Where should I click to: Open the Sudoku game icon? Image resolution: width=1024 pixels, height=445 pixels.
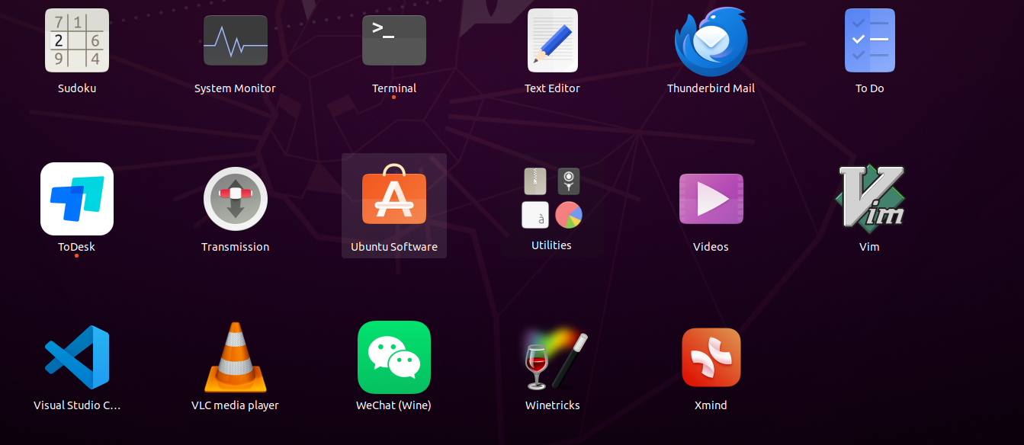[x=77, y=40]
